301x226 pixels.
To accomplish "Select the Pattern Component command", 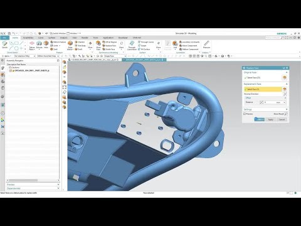I will coord(189,49).
